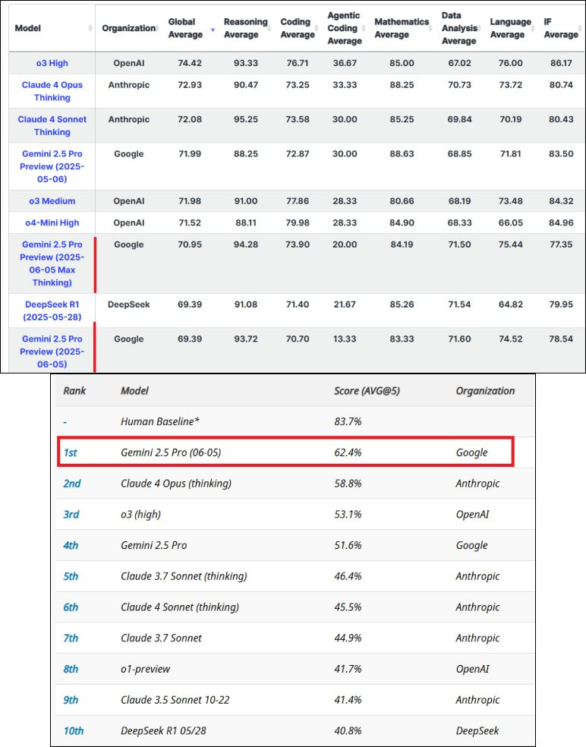Select the DeepSeek organization cell in top table
The height and width of the screenshot is (747, 586).
[x=128, y=304]
